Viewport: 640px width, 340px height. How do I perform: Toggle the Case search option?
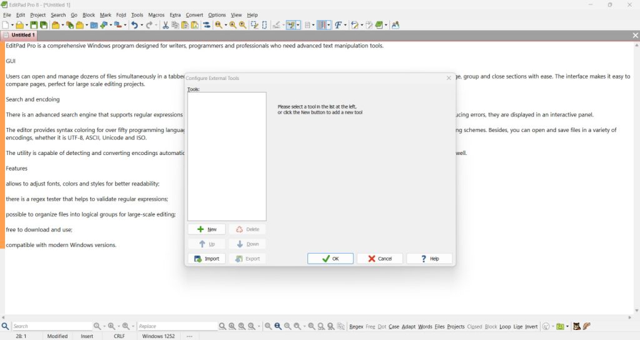394,326
